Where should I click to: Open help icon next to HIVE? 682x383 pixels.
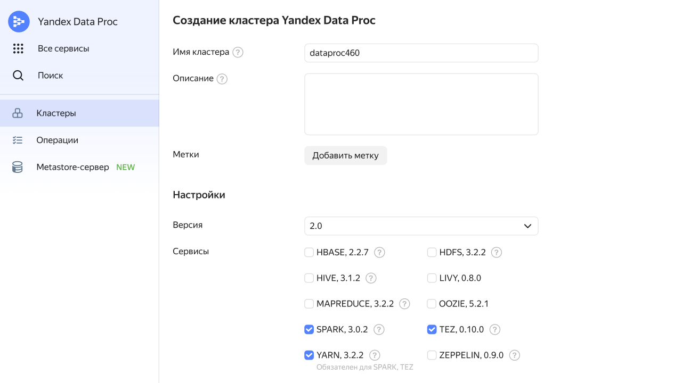coord(371,278)
